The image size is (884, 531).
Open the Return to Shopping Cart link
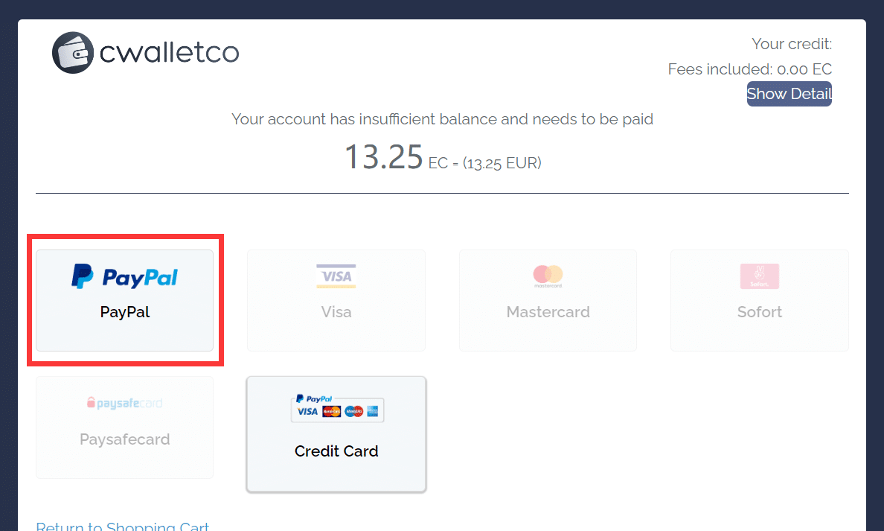[x=123, y=526]
